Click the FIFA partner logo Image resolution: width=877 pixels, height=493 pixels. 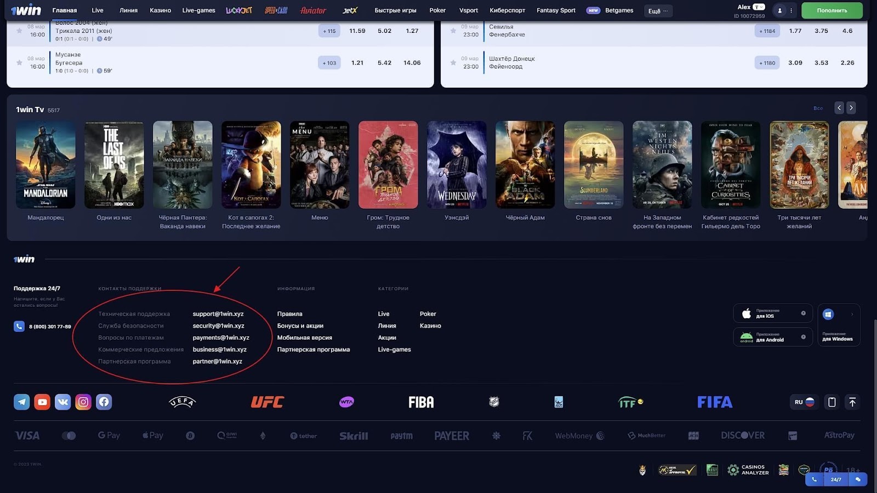coord(715,402)
